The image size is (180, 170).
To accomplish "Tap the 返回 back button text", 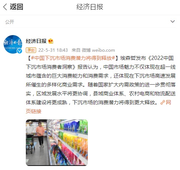I will pos(17,7).
